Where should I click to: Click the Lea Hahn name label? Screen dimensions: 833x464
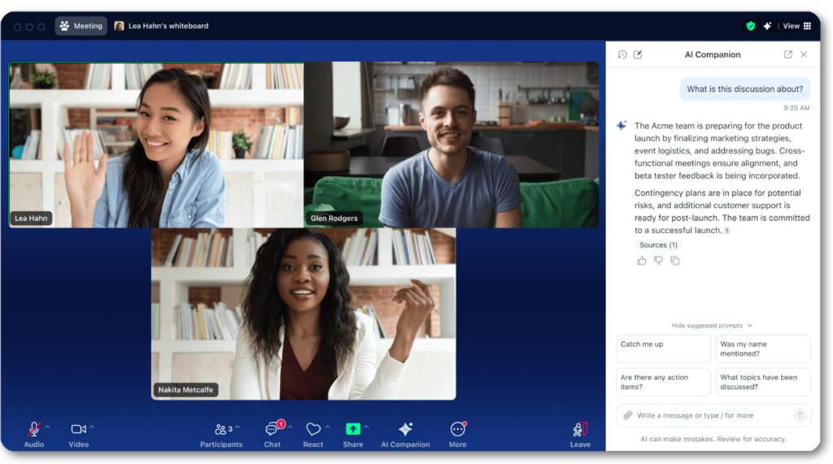pos(31,219)
